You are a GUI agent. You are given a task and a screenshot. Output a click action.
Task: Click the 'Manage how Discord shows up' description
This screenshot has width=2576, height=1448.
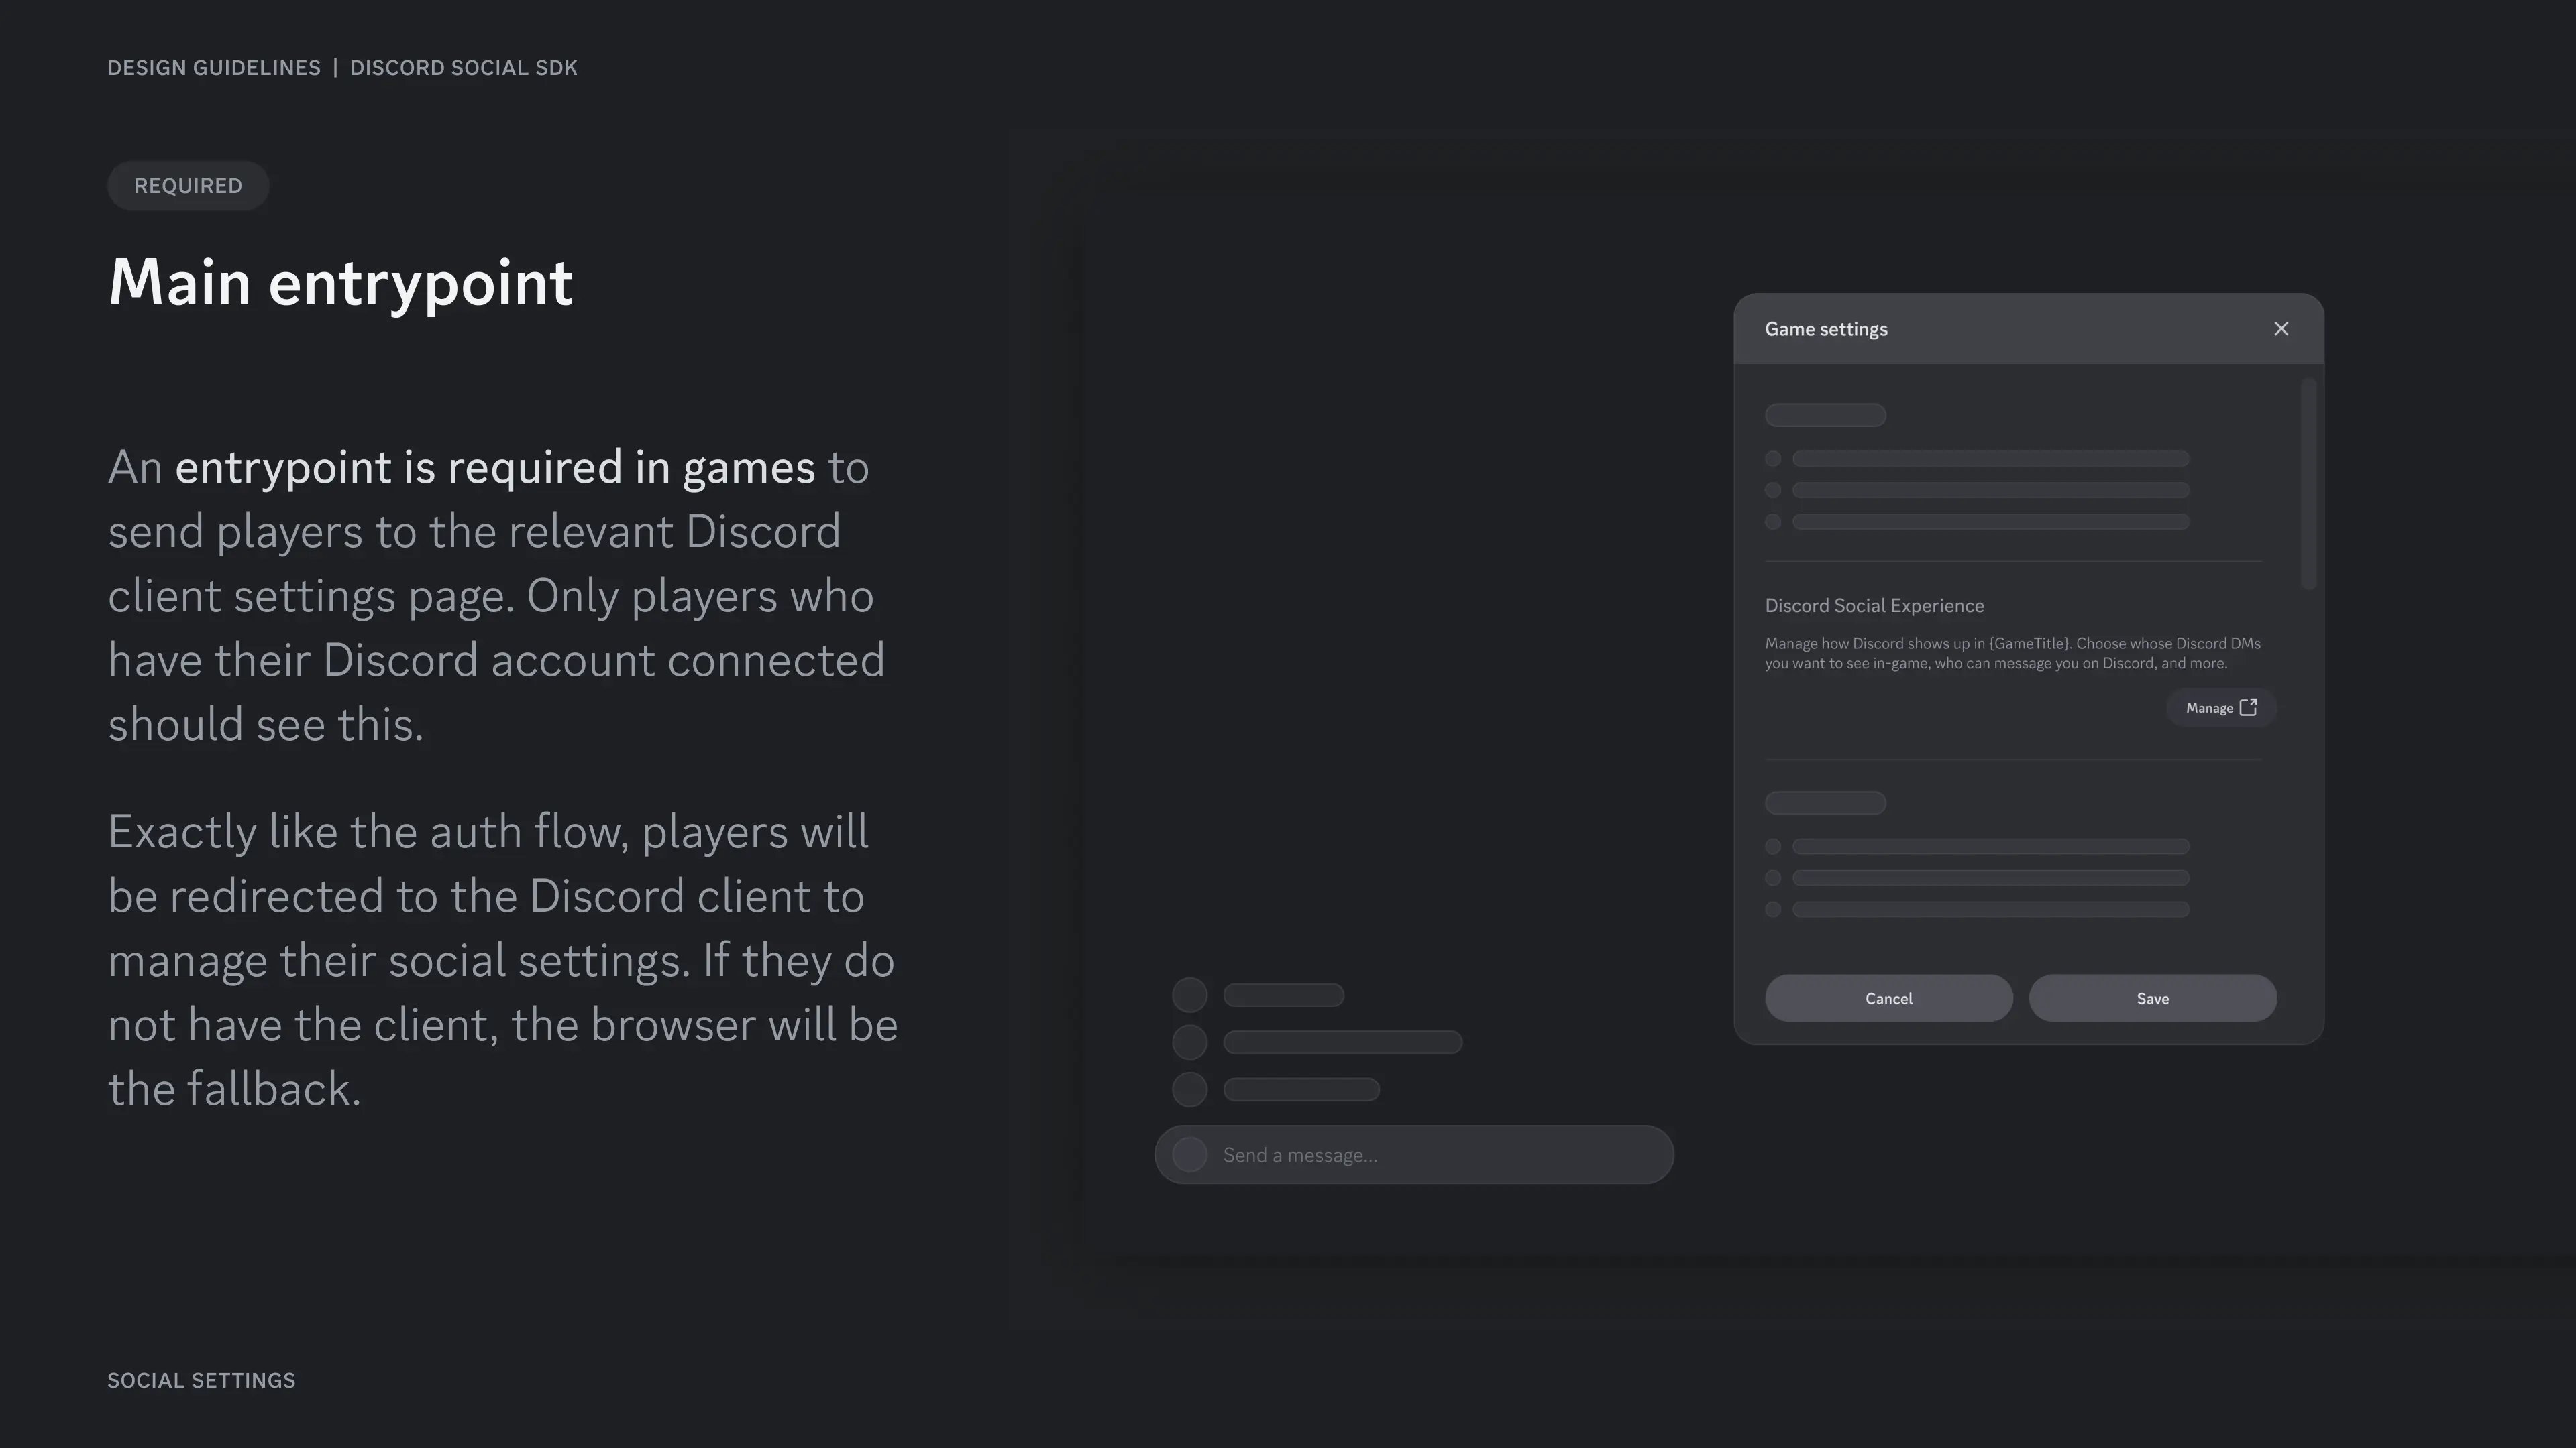[x=2012, y=654]
